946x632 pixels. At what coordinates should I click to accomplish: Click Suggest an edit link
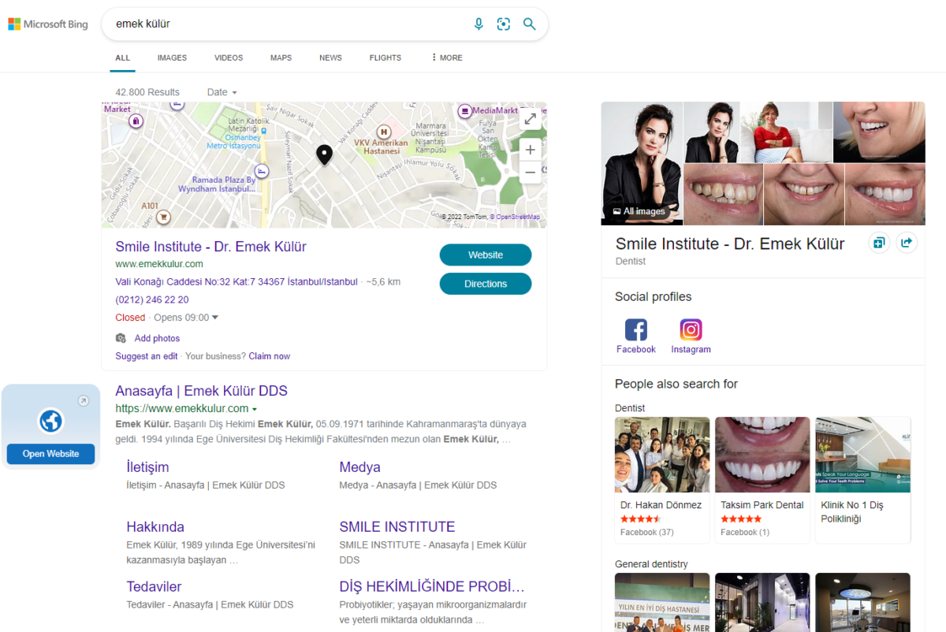(147, 356)
